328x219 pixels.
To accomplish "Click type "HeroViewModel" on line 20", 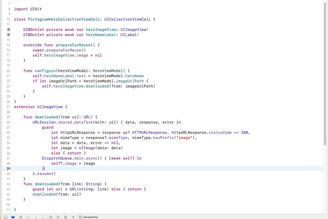I will (108, 71).
